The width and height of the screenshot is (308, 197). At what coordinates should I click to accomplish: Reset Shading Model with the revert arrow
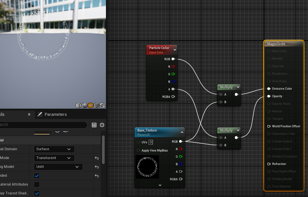tap(97, 167)
